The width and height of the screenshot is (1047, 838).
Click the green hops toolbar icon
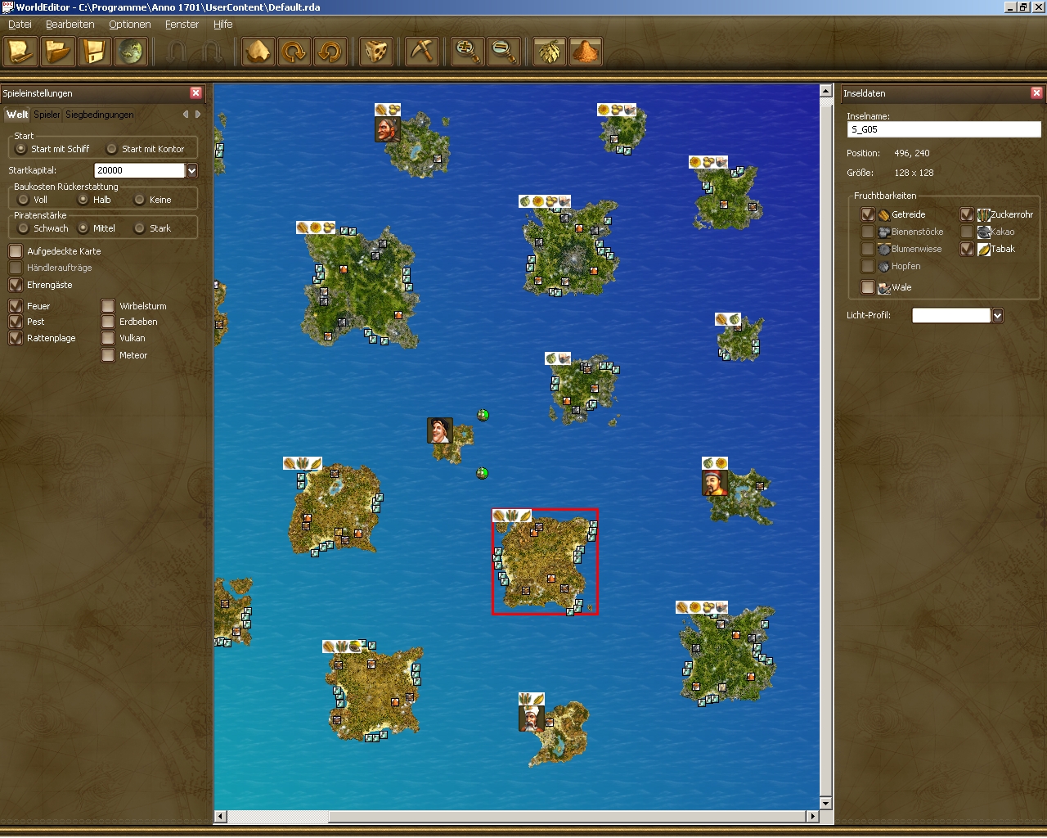(550, 52)
